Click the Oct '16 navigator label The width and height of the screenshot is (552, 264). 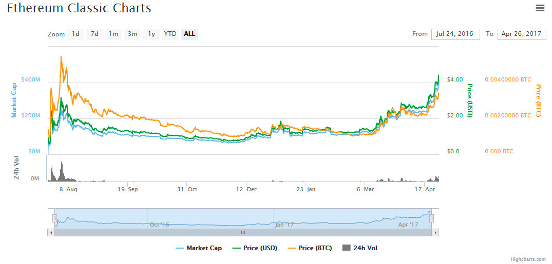(160, 225)
